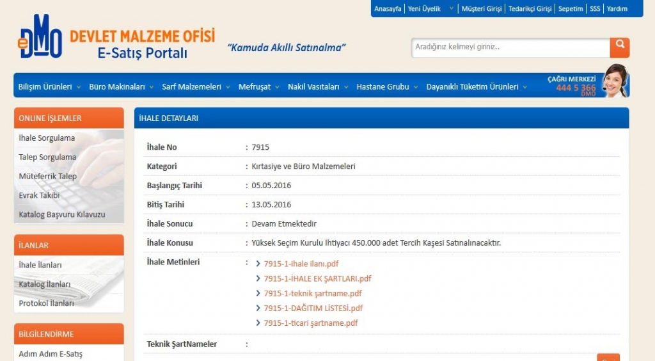
Task: Click the orange search magnifier button
Action: point(619,47)
